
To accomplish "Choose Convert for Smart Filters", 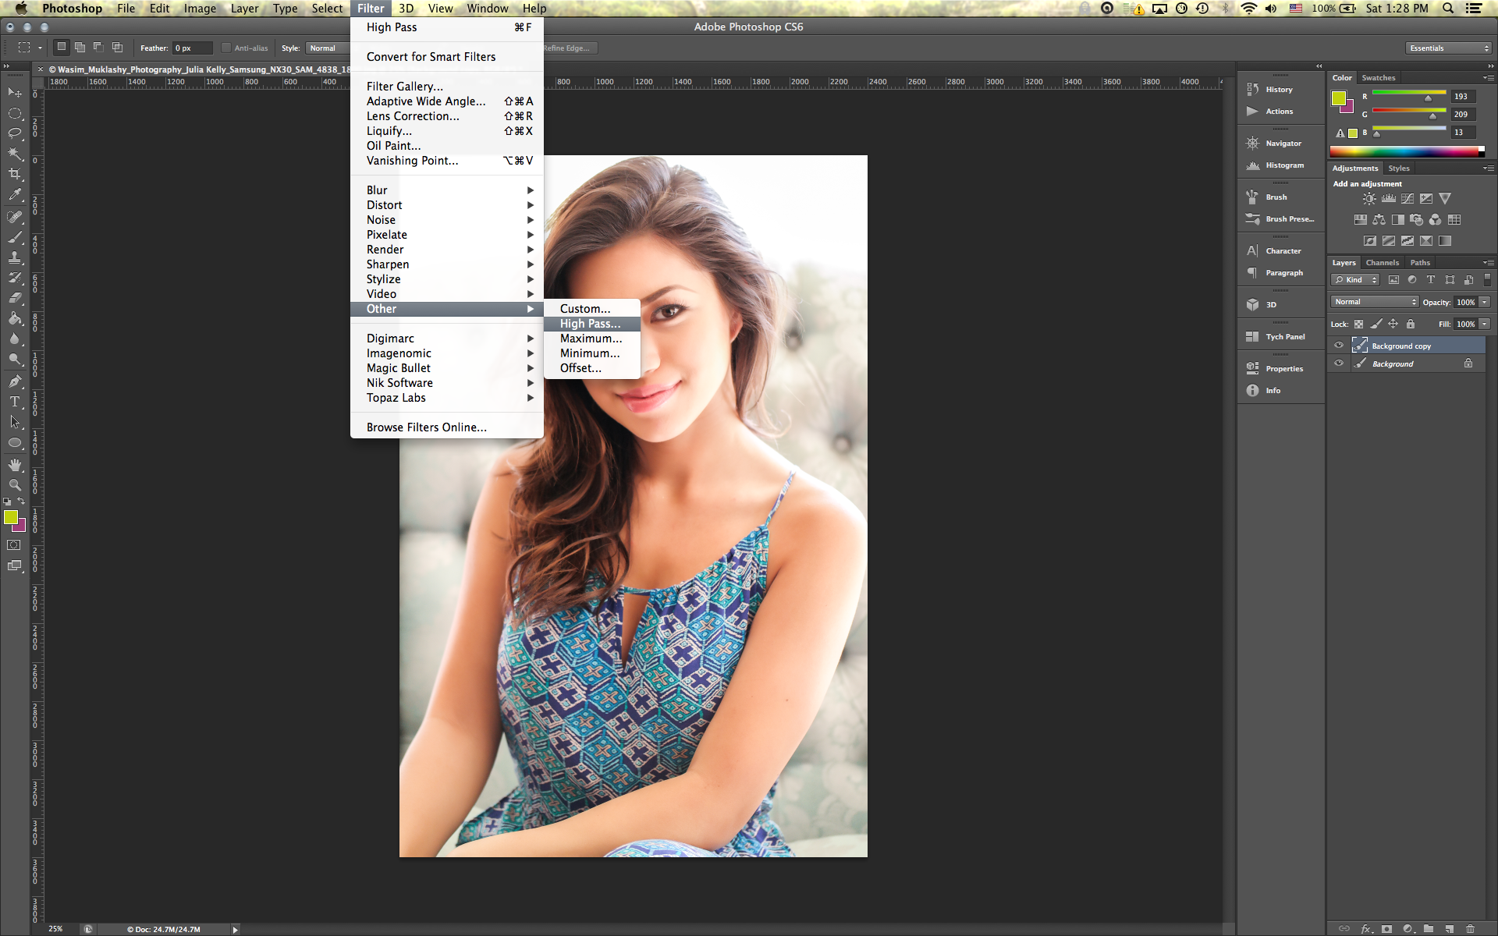I will 447,57.
